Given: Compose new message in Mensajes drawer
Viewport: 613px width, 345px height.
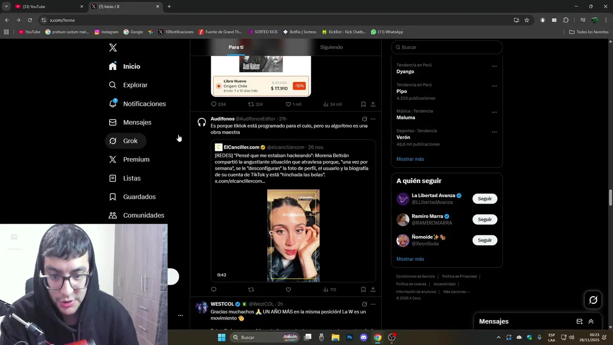Looking at the screenshot, I should point(579,322).
